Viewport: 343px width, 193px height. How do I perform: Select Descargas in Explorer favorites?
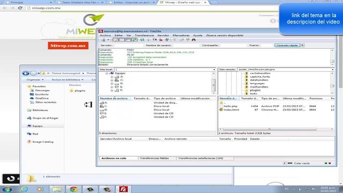pos(40,91)
